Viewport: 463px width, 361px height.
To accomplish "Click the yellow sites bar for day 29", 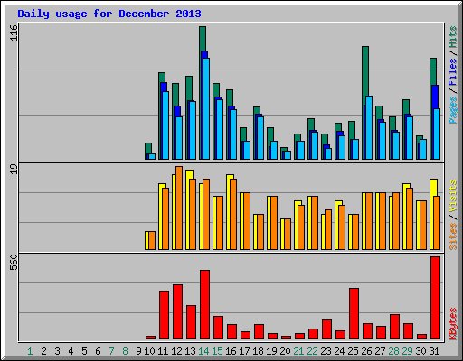I will click(405, 217).
